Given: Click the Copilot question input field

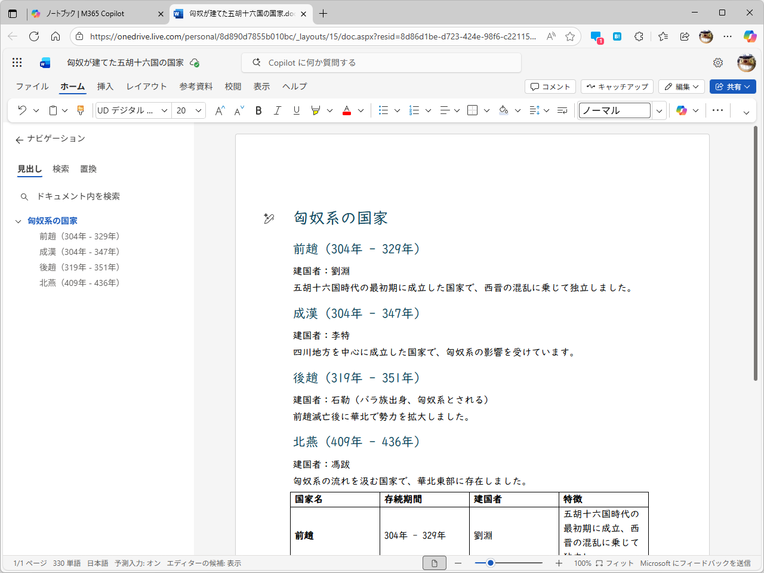Looking at the screenshot, I should tap(382, 62).
